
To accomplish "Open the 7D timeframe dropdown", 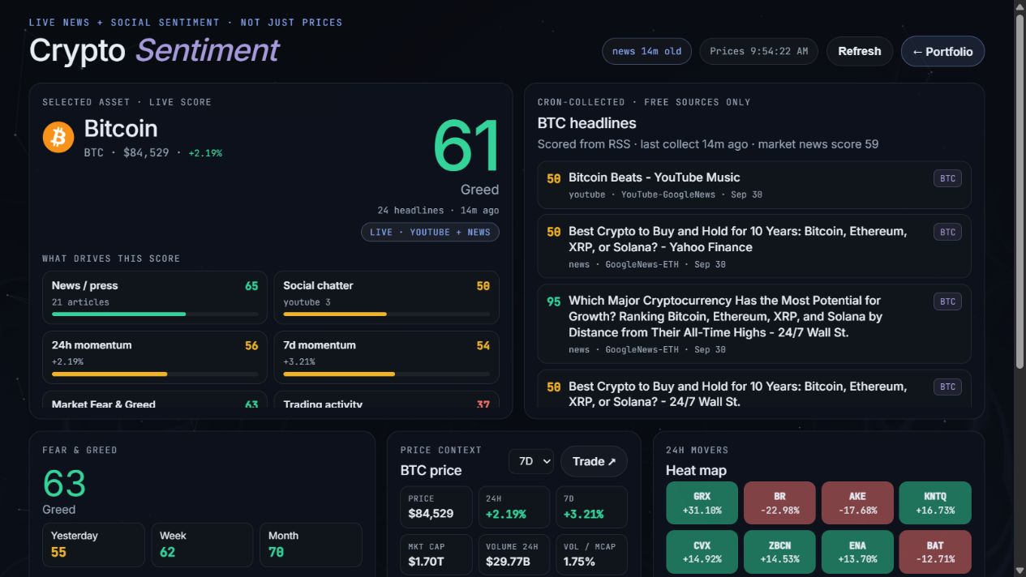I will click(x=531, y=461).
